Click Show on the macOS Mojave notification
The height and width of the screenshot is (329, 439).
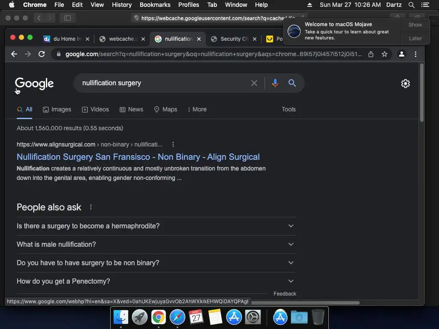(x=415, y=24)
